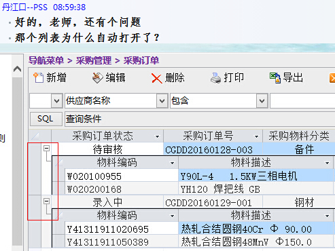Open second 物料描述 column filter arrow

(327, 216)
